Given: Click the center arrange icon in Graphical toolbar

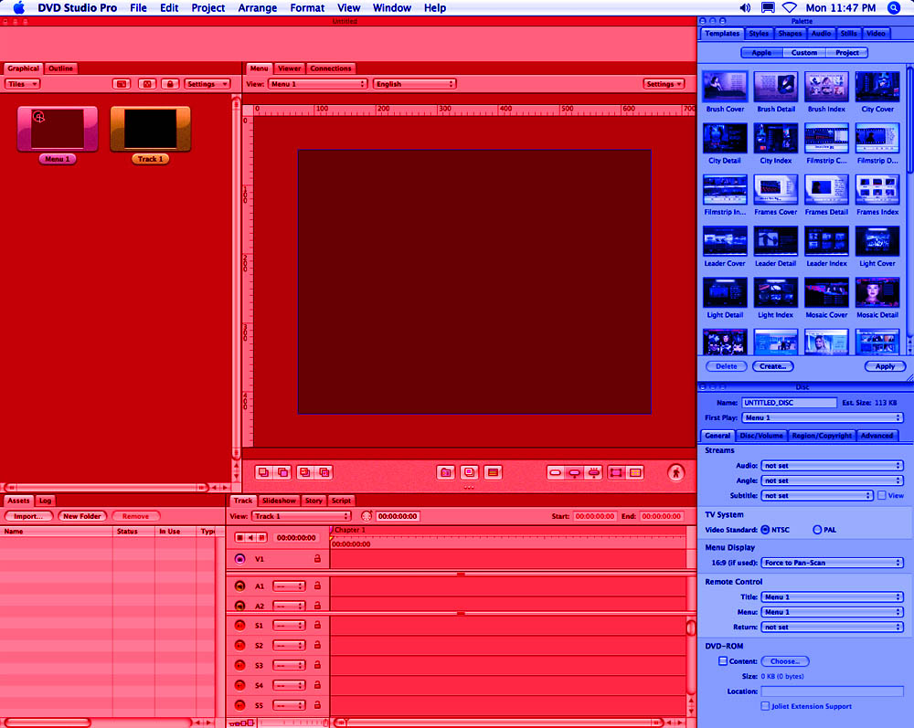Looking at the screenshot, I should coord(147,84).
